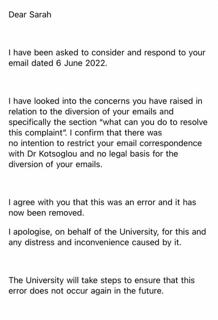Click the phrase "diversion of your emails and"
Image resolution: width=218 pixels, height=320 pixels.
pos(119,111)
